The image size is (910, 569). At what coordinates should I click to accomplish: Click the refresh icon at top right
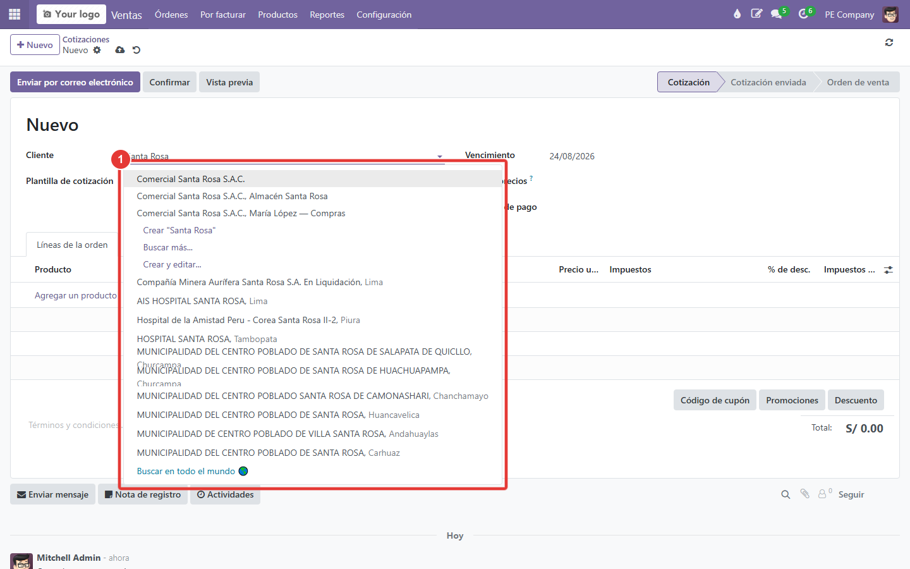click(889, 42)
